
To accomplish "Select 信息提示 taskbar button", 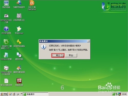I will click(36, 94).
